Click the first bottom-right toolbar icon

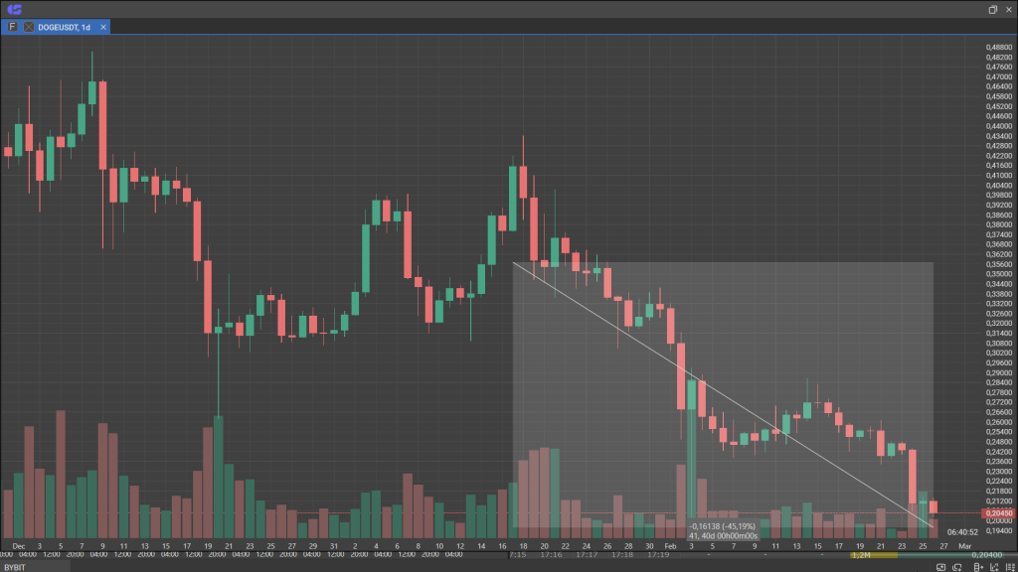(940, 566)
